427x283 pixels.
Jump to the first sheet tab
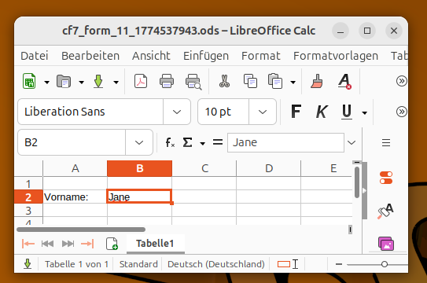tap(28, 244)
